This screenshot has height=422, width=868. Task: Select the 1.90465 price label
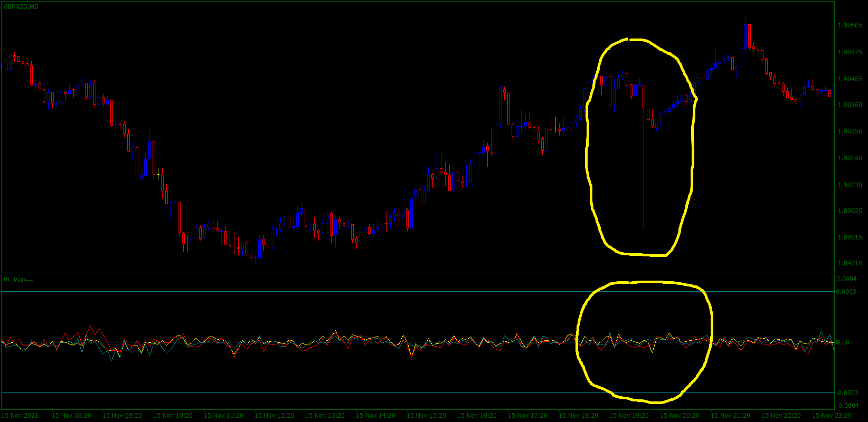851,79
